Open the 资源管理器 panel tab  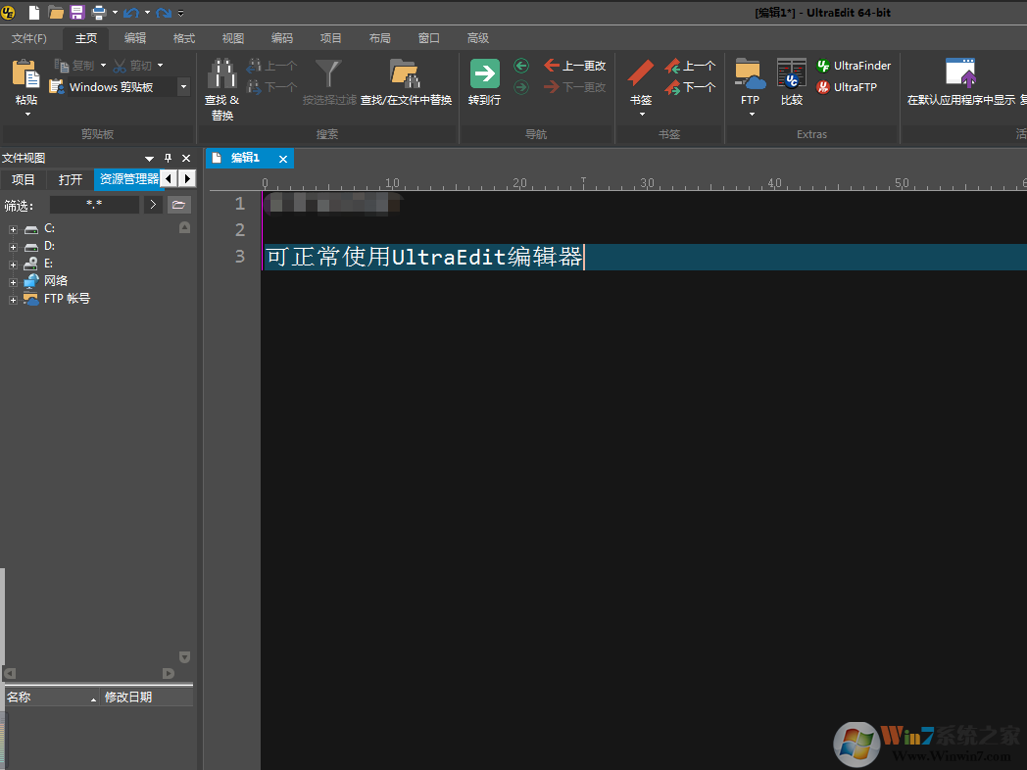click(x=127, y=178)
